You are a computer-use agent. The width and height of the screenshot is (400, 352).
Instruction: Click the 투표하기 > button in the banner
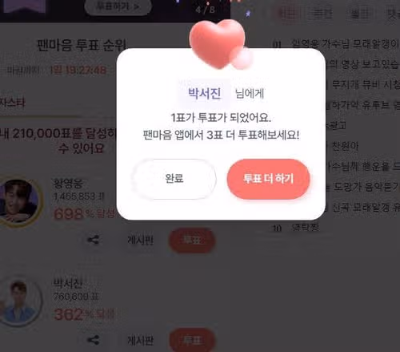[x=118, y=6]
